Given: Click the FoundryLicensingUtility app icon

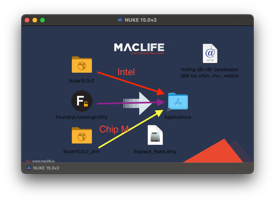Looking at the screenshot, I should pyautogui.click(x=82, y=101).
